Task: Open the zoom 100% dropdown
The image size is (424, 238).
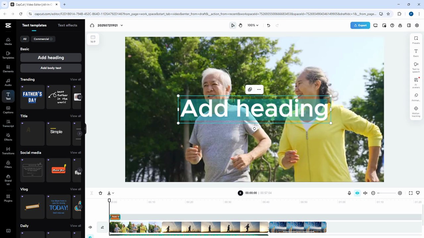Action: [253, 25]
